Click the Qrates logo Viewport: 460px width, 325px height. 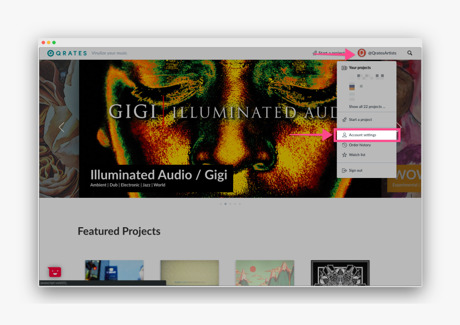(67, 53)
